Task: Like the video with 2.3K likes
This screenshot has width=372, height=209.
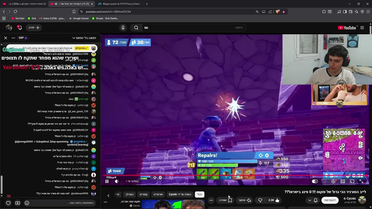Action: [274, 200]
